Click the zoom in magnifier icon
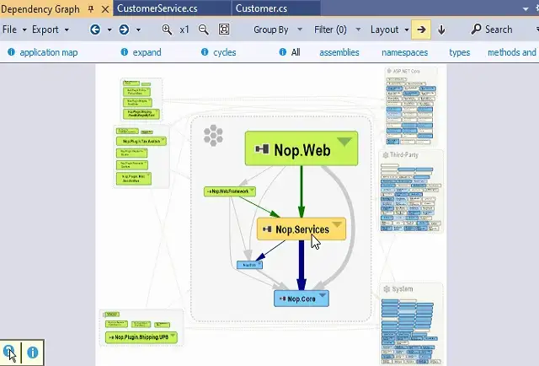 pyautogui.click(x=167, y=30)
